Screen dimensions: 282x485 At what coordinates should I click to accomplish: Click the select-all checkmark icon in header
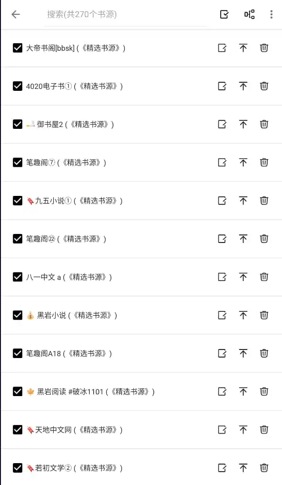(224, 14)
